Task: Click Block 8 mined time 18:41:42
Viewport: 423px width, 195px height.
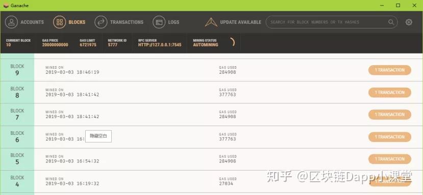Action: (72, 95)
